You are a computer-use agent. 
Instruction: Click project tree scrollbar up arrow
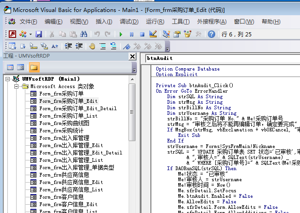click(x=132, y=79)
